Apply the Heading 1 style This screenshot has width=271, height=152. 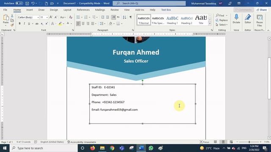pos(172,20)
